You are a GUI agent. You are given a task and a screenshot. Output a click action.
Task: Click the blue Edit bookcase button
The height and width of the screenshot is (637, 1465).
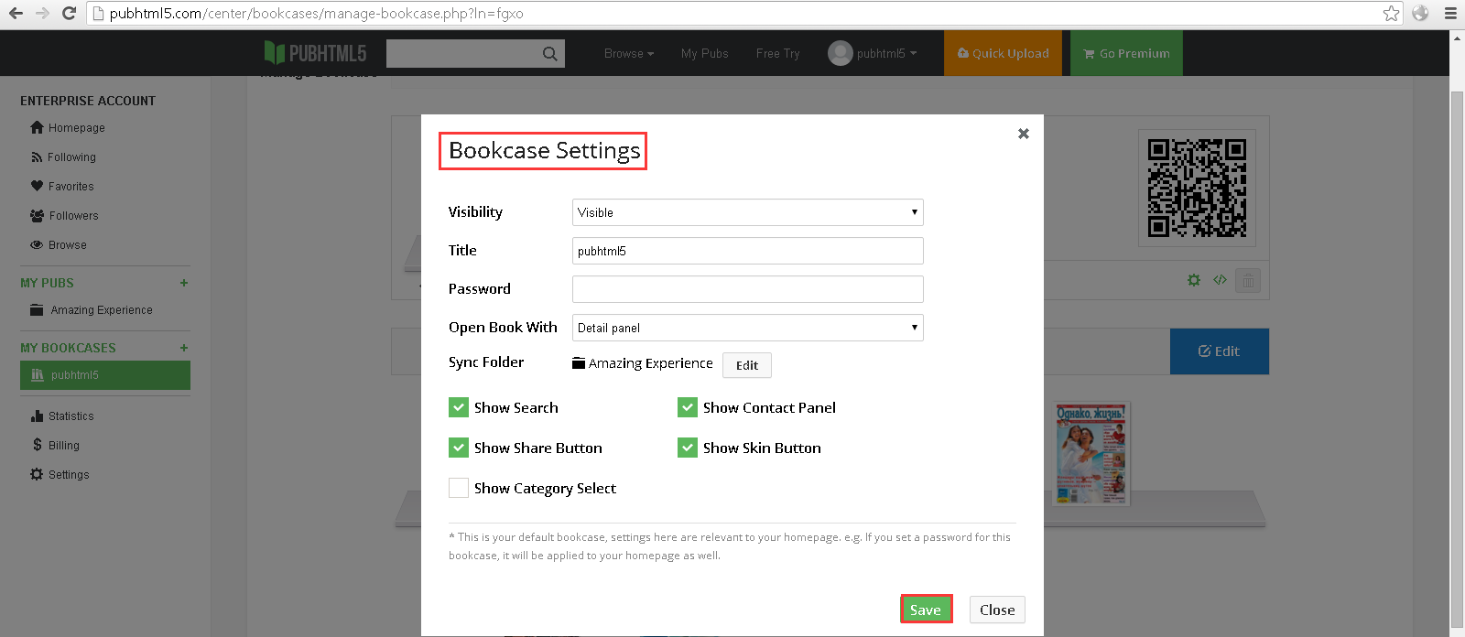click(x=1220, y=351)
